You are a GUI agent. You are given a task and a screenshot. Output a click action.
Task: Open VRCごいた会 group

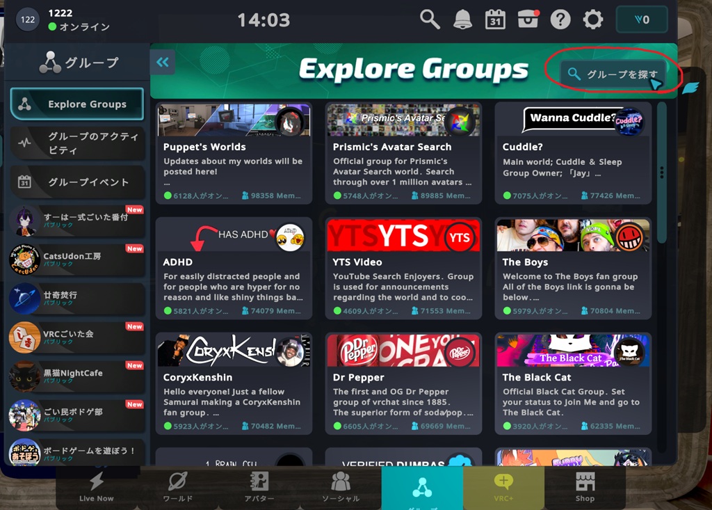coord(76,337)
